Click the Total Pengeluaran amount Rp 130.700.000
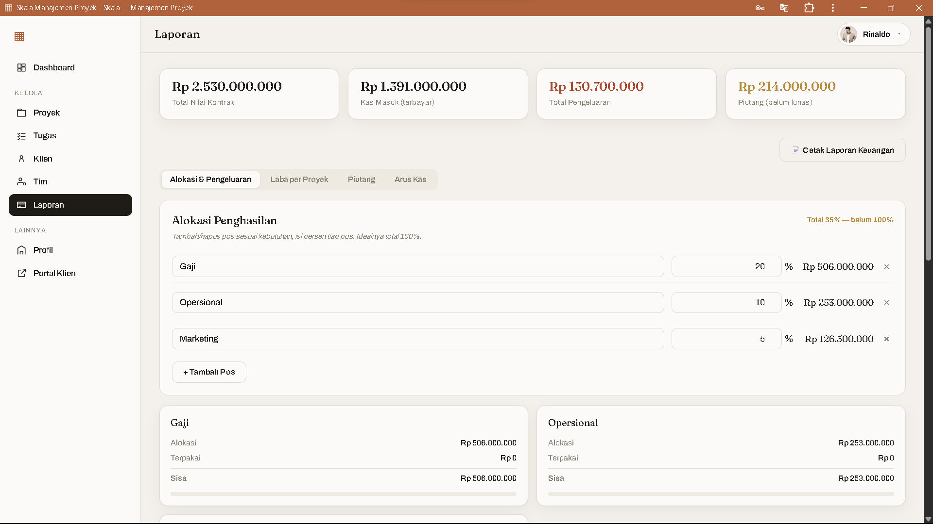Image resolution: width=933 pixels, height=524 pixels. pos(596,86)
